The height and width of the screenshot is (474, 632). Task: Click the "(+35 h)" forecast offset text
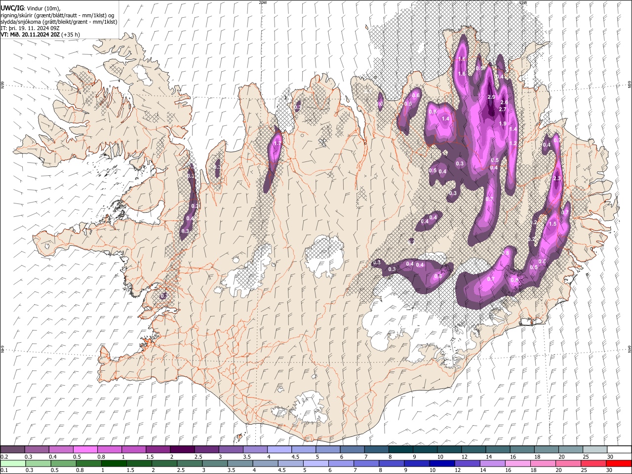click(x=71, y=35)
